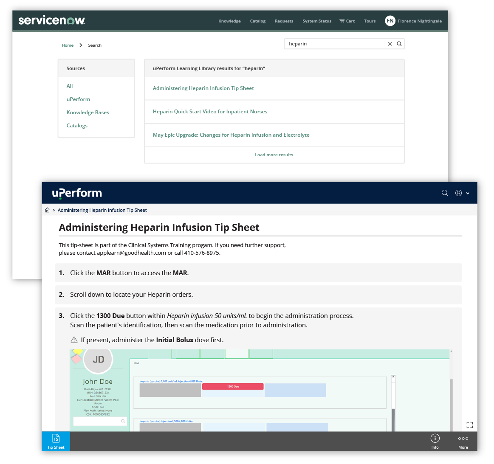Open the Cart icon in ServiceNow header
Image resolution: width=494 pixels, height=464 pixels.
click(x=342, y=21)
